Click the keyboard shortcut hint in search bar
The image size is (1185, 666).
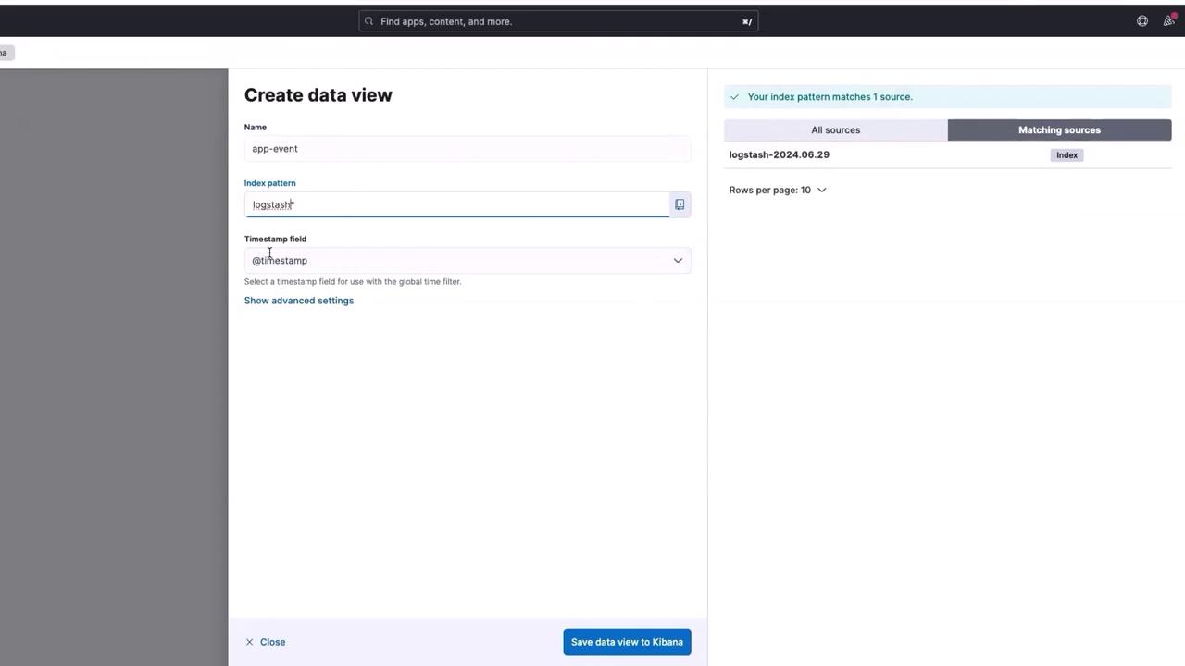click(x=747, y=21)
